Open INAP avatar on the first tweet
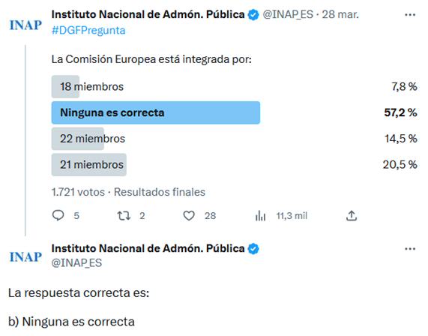 coord(25,25)
